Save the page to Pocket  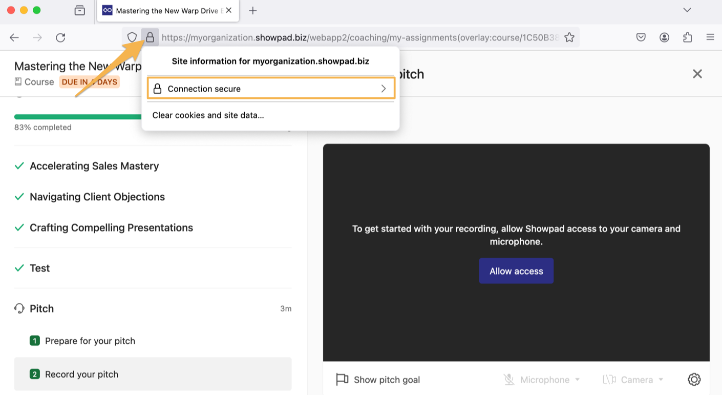(641, 37)
